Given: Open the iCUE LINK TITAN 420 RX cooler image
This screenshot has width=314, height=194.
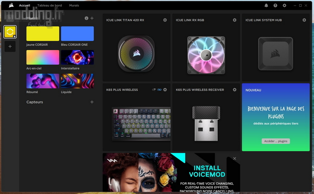Looking at the screenshot, I should (136, 54).
